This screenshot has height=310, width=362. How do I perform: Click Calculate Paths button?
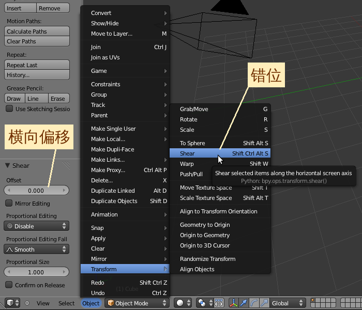[37, 32]
